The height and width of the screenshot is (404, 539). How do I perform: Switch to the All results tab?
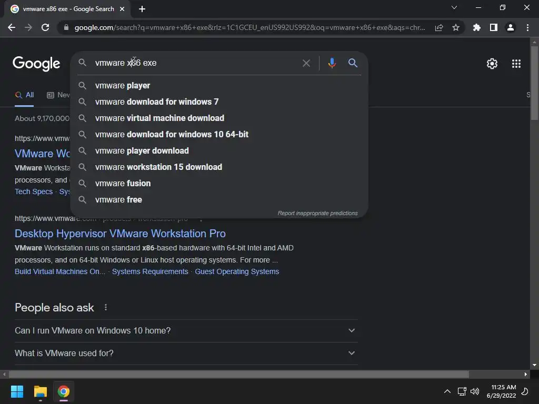coord(24,95)
